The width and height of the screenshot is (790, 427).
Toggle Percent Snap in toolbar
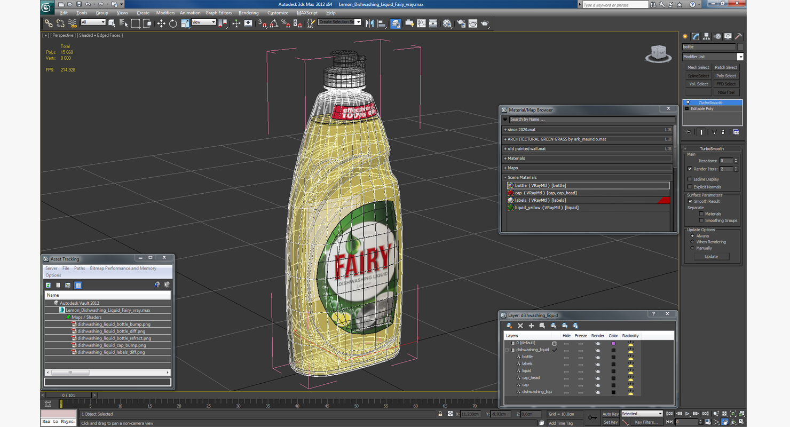point(286,23)
